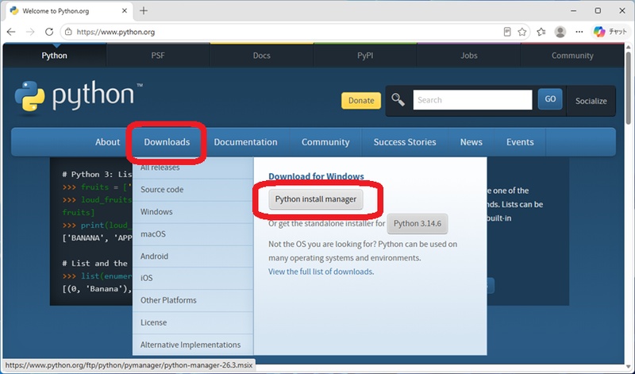Close the Welcome to Python.org tab
This screenshot has width=635, height=374.
tap(125, 11)
